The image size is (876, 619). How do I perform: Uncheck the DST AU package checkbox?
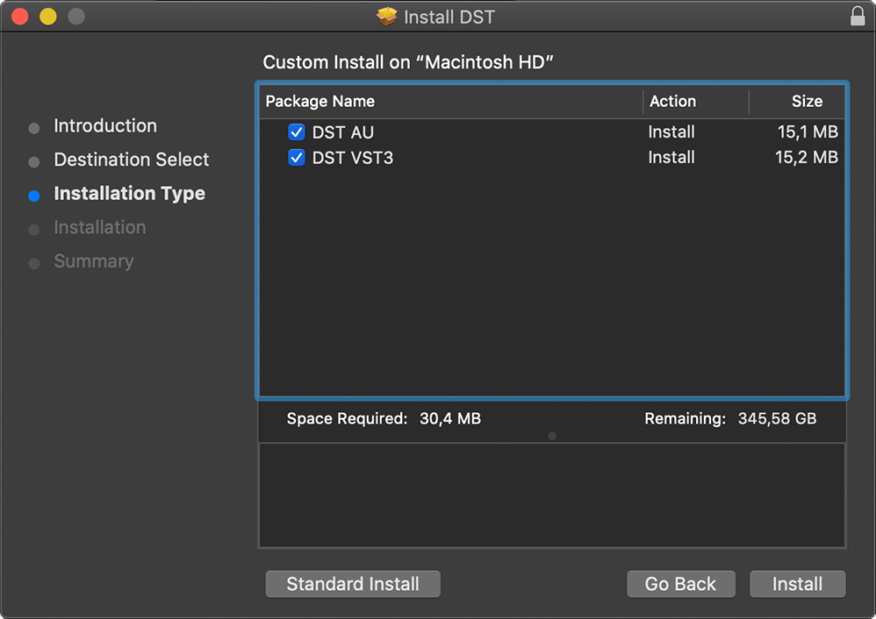pos(297,132)
